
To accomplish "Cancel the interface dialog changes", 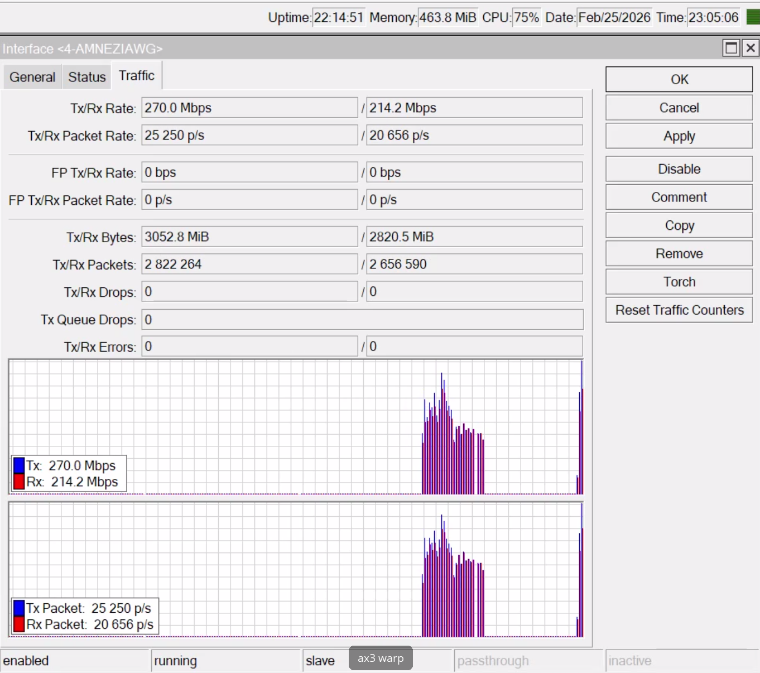I will [x=679, y=108].
